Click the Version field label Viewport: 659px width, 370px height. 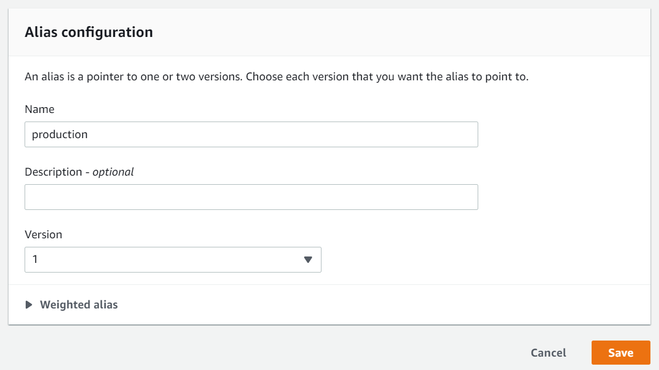43,235
